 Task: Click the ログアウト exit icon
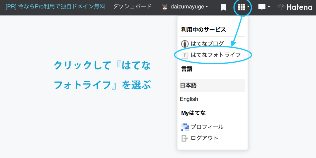[185, 138]
